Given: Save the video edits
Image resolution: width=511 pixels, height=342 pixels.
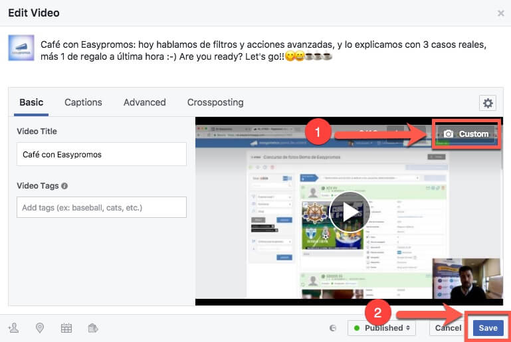Looking at the screenshot, I should tap(488, 328).
